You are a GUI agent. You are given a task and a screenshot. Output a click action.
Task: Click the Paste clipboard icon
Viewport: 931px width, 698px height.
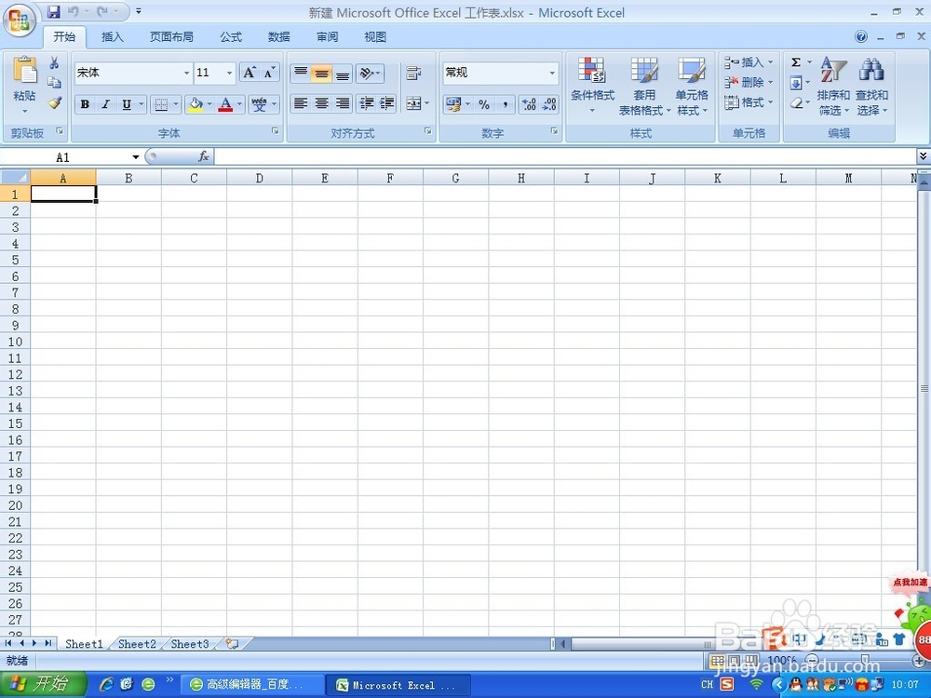tap(25, 72)
